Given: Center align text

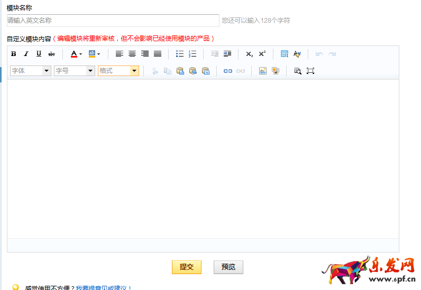Looking at the screenshot, I should tap(132, 54).
